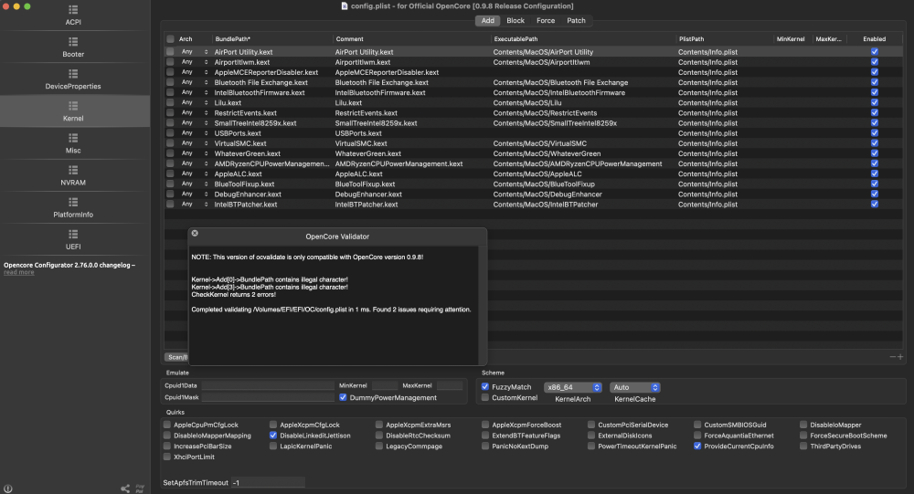The width and height of the screenshot is (914, 494).
Task: Open Arch stepper for AirportItlwm.kext row
Action: pos(206,62)
